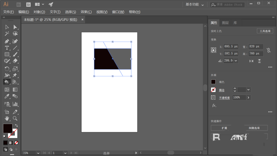Open Bridge from the Br icon
This screenshot has height=156, width=277.
[19, 5]
